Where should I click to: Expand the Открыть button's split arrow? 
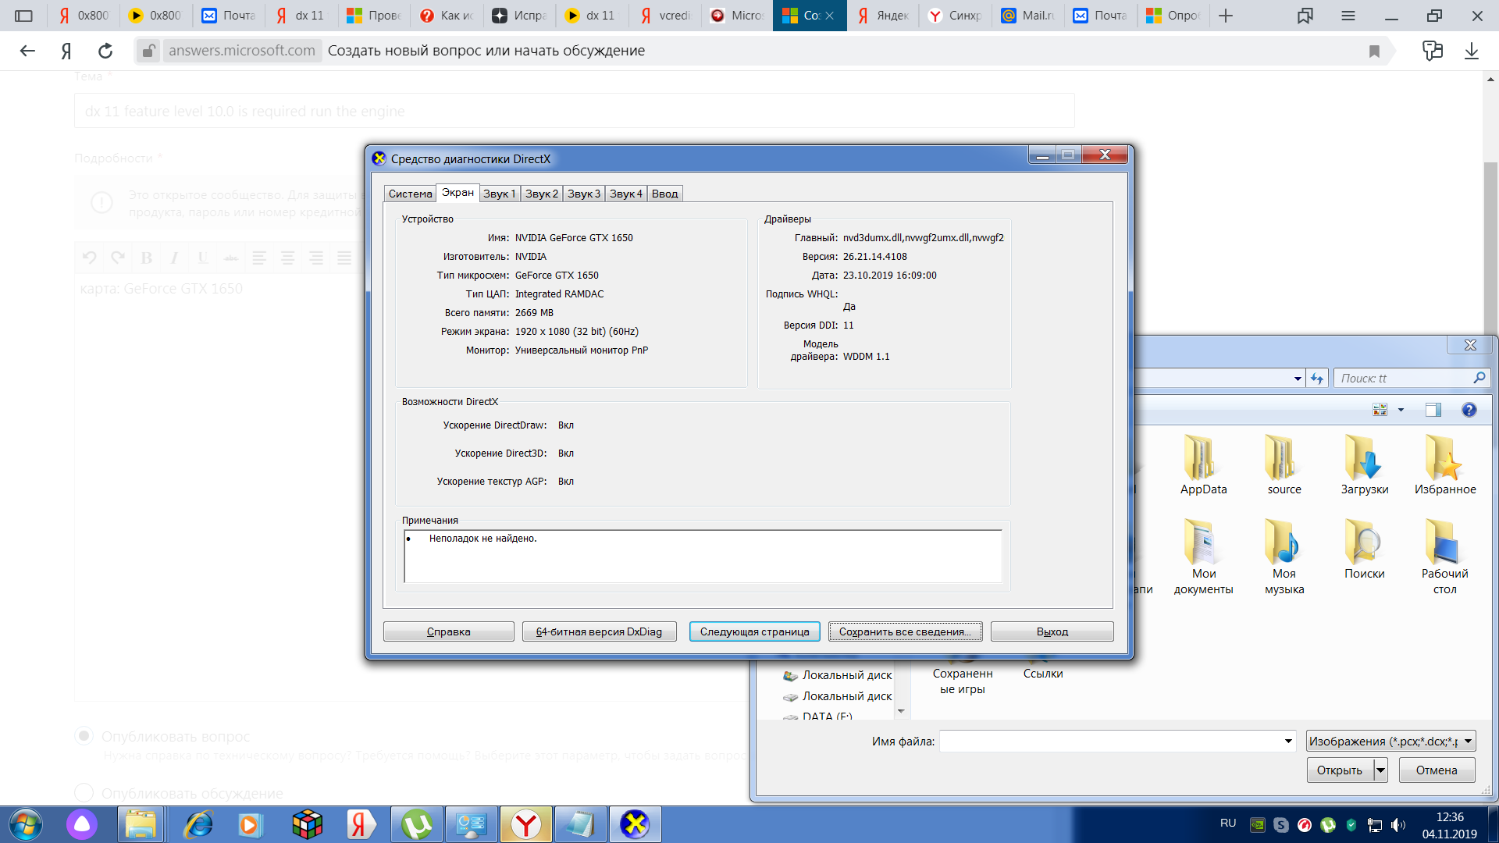[x=1380, y=770]
